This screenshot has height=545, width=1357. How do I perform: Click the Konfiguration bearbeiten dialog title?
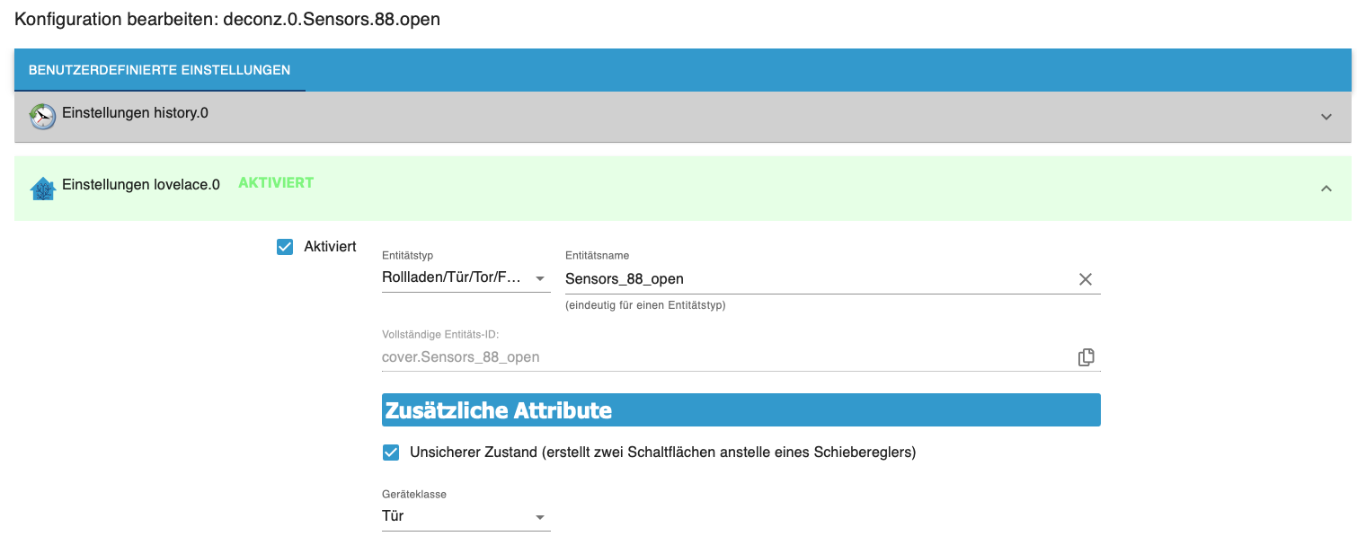tap(227, 19)
